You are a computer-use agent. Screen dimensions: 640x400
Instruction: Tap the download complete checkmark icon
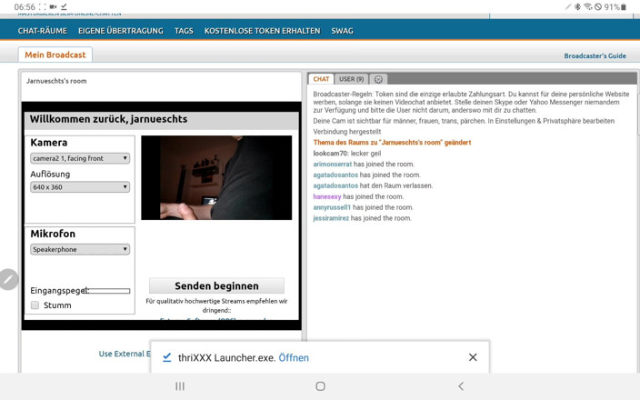coord(167,357)
